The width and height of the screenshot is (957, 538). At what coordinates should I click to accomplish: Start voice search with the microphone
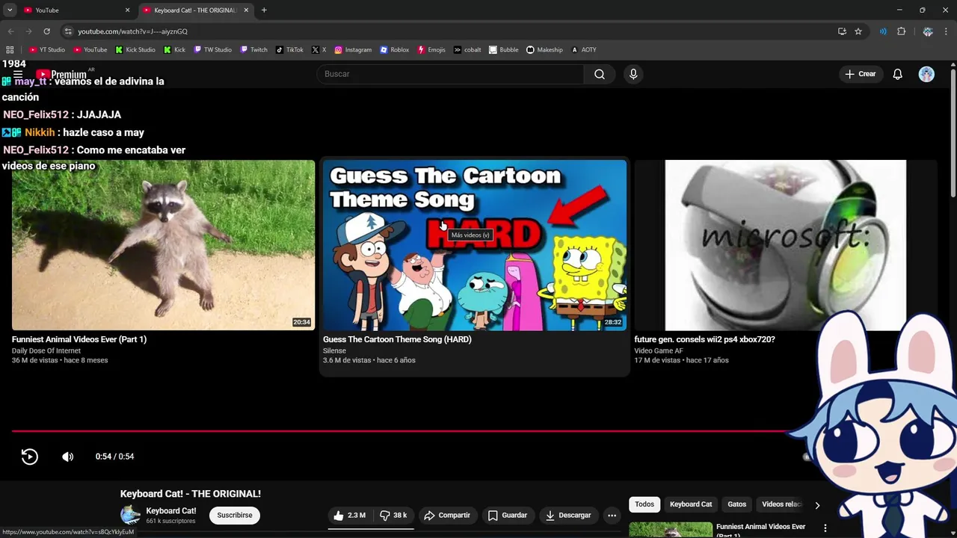click(x=633, y=74)
